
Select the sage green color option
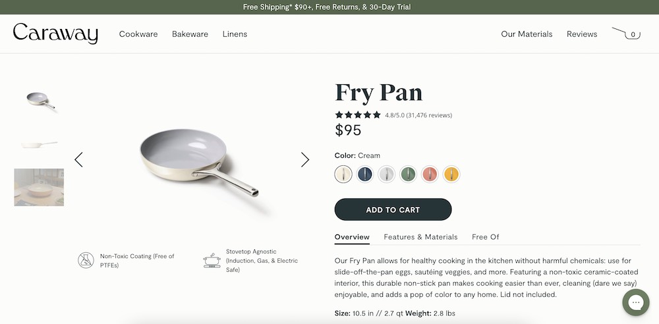point(409,174)
